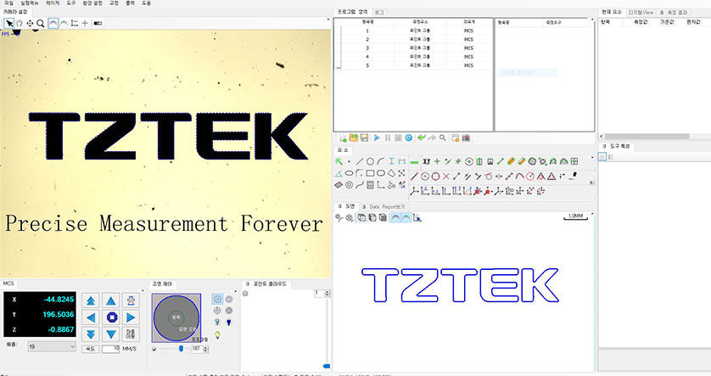
Task: Click the speed input field showing 10
Action: coord(110,349)
